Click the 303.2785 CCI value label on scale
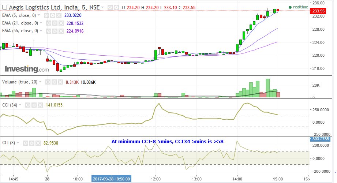The width and height of the screenshot is (337, 183). click(321, 139)
